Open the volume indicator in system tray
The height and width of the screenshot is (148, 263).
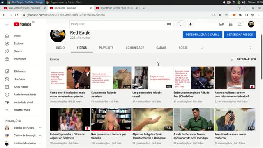click(x=244, y=2)
